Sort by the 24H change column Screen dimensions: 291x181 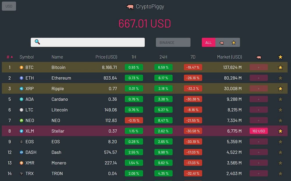(163, 57)
